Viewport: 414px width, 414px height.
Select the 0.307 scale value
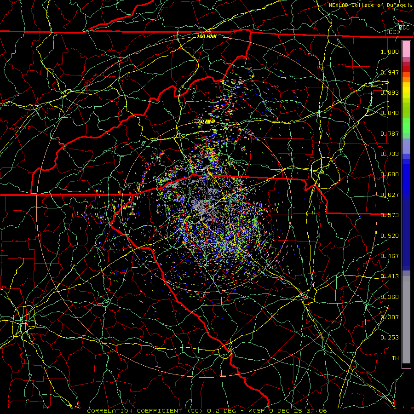coord(390,317)
